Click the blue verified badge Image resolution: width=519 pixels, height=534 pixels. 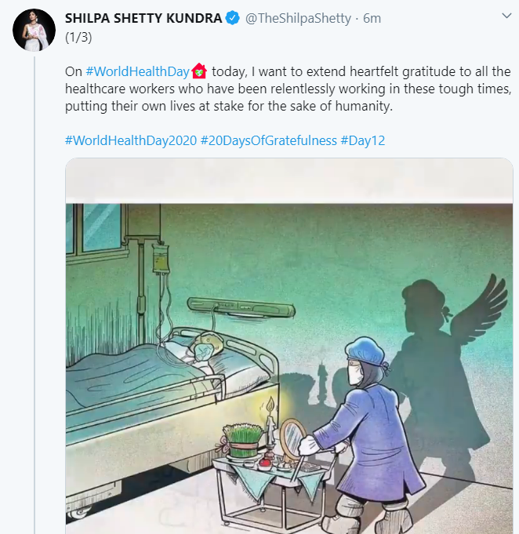[233, 18]
